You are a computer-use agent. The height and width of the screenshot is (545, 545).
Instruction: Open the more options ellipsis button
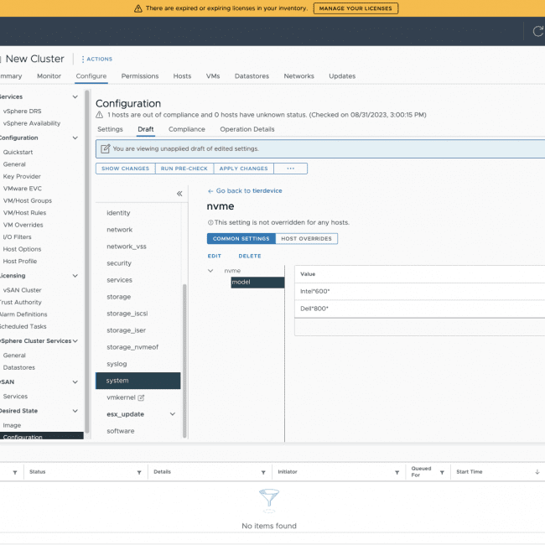(290, 169)
